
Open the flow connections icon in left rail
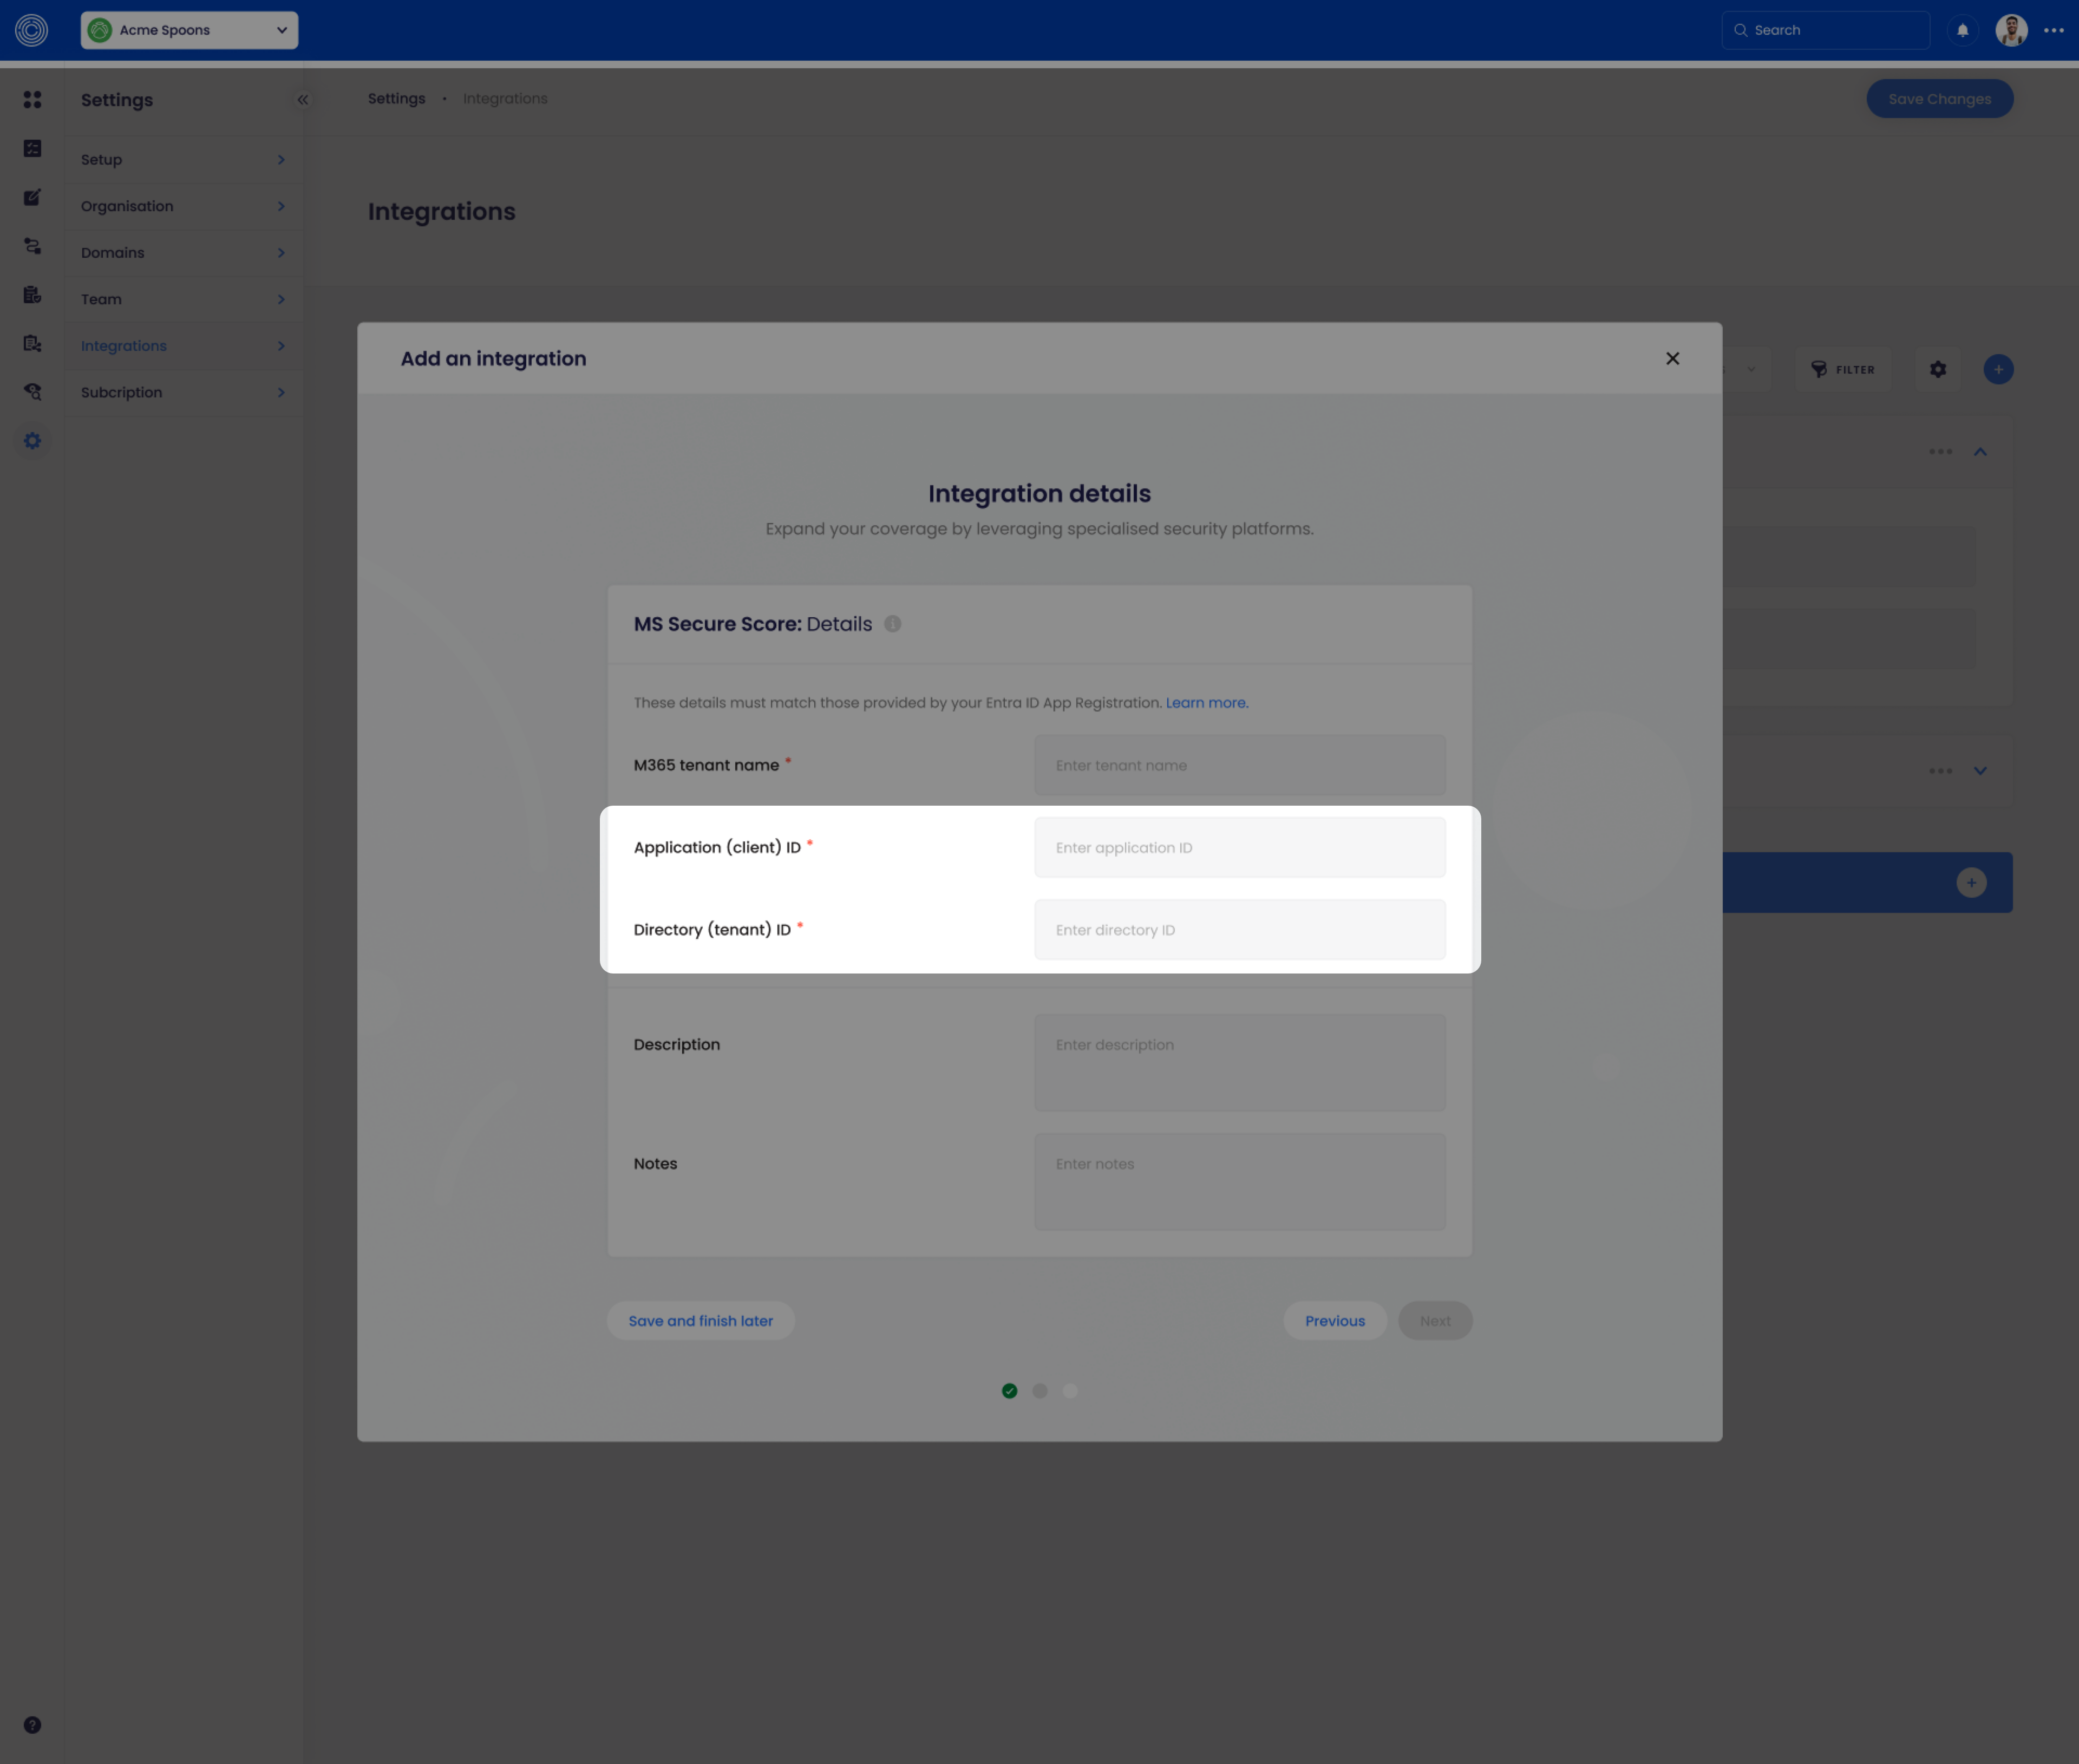pos(33,246)
